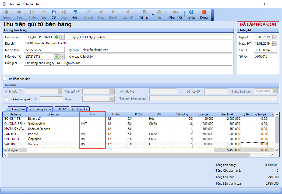
Task: Click the Công ty TNHH Nguyên Anh name field
Action: pos(149,37)
